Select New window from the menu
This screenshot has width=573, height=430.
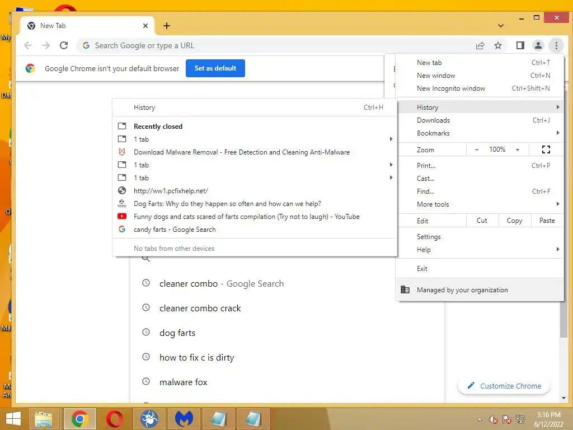tap(480, 76)
